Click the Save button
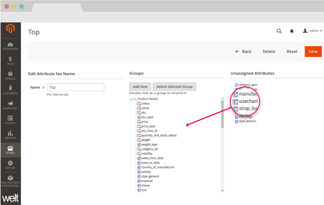The image size is (324, 205). pos(313,52)
